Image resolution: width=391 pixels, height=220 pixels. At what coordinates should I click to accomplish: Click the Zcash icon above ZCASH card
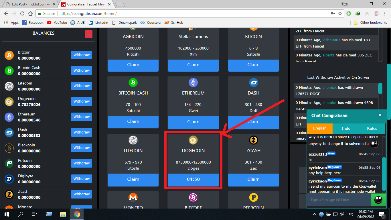253,140
